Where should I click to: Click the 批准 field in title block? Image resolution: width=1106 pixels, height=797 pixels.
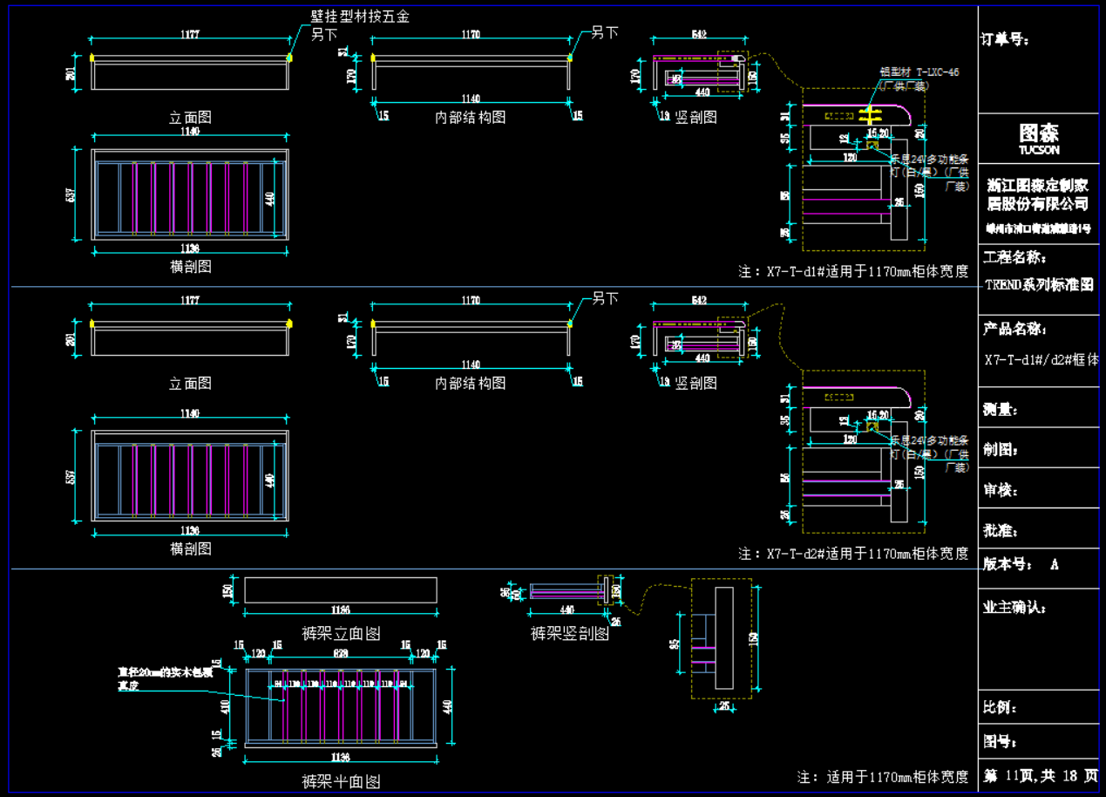pyautogui.click(x=1001, y=531)
